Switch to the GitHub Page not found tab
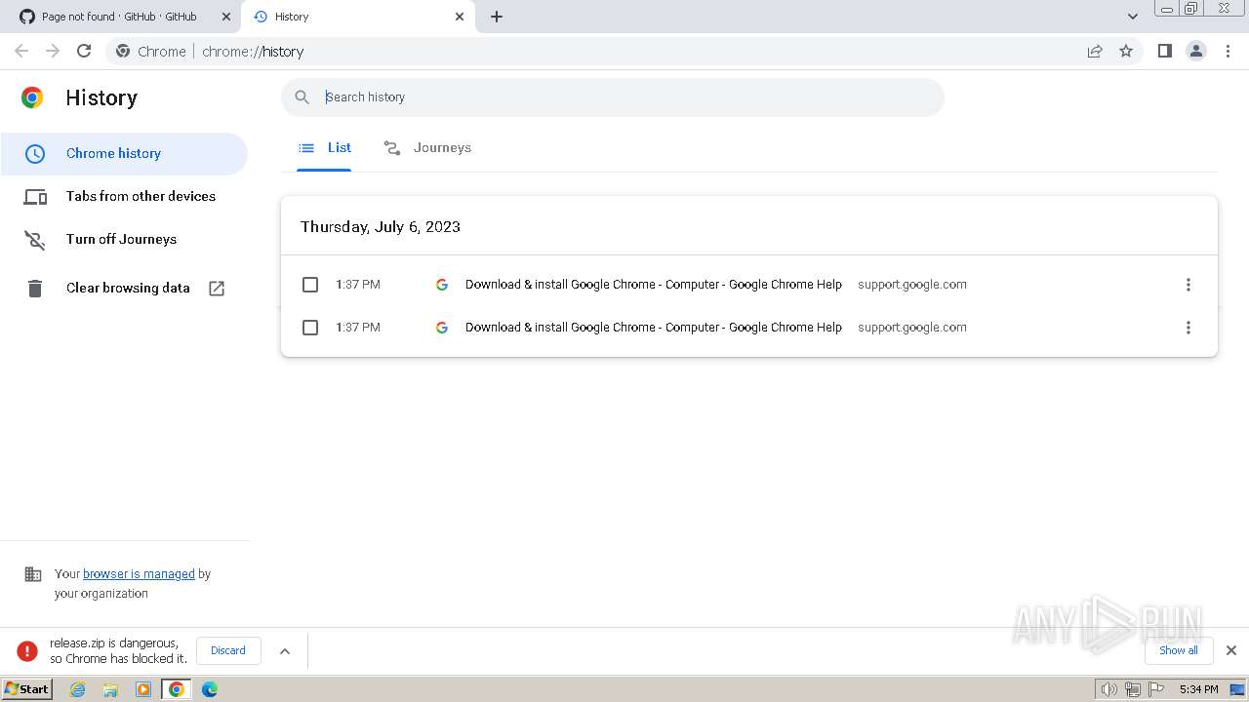 coord(119,17)
